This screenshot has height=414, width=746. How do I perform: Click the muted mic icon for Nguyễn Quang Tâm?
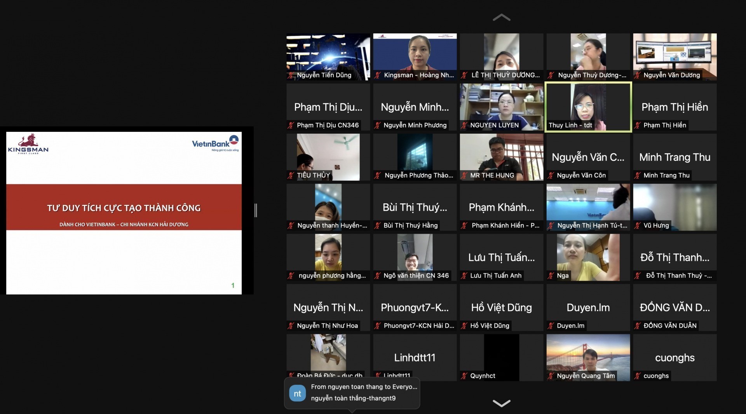[551, 376]
